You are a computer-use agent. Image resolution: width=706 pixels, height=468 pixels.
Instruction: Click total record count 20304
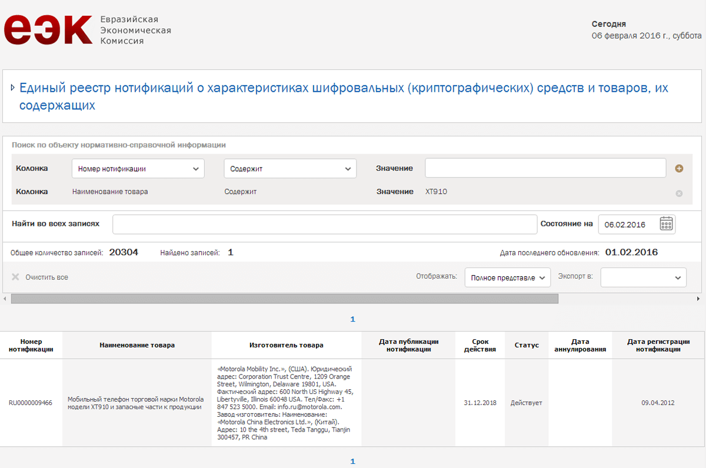124,252
